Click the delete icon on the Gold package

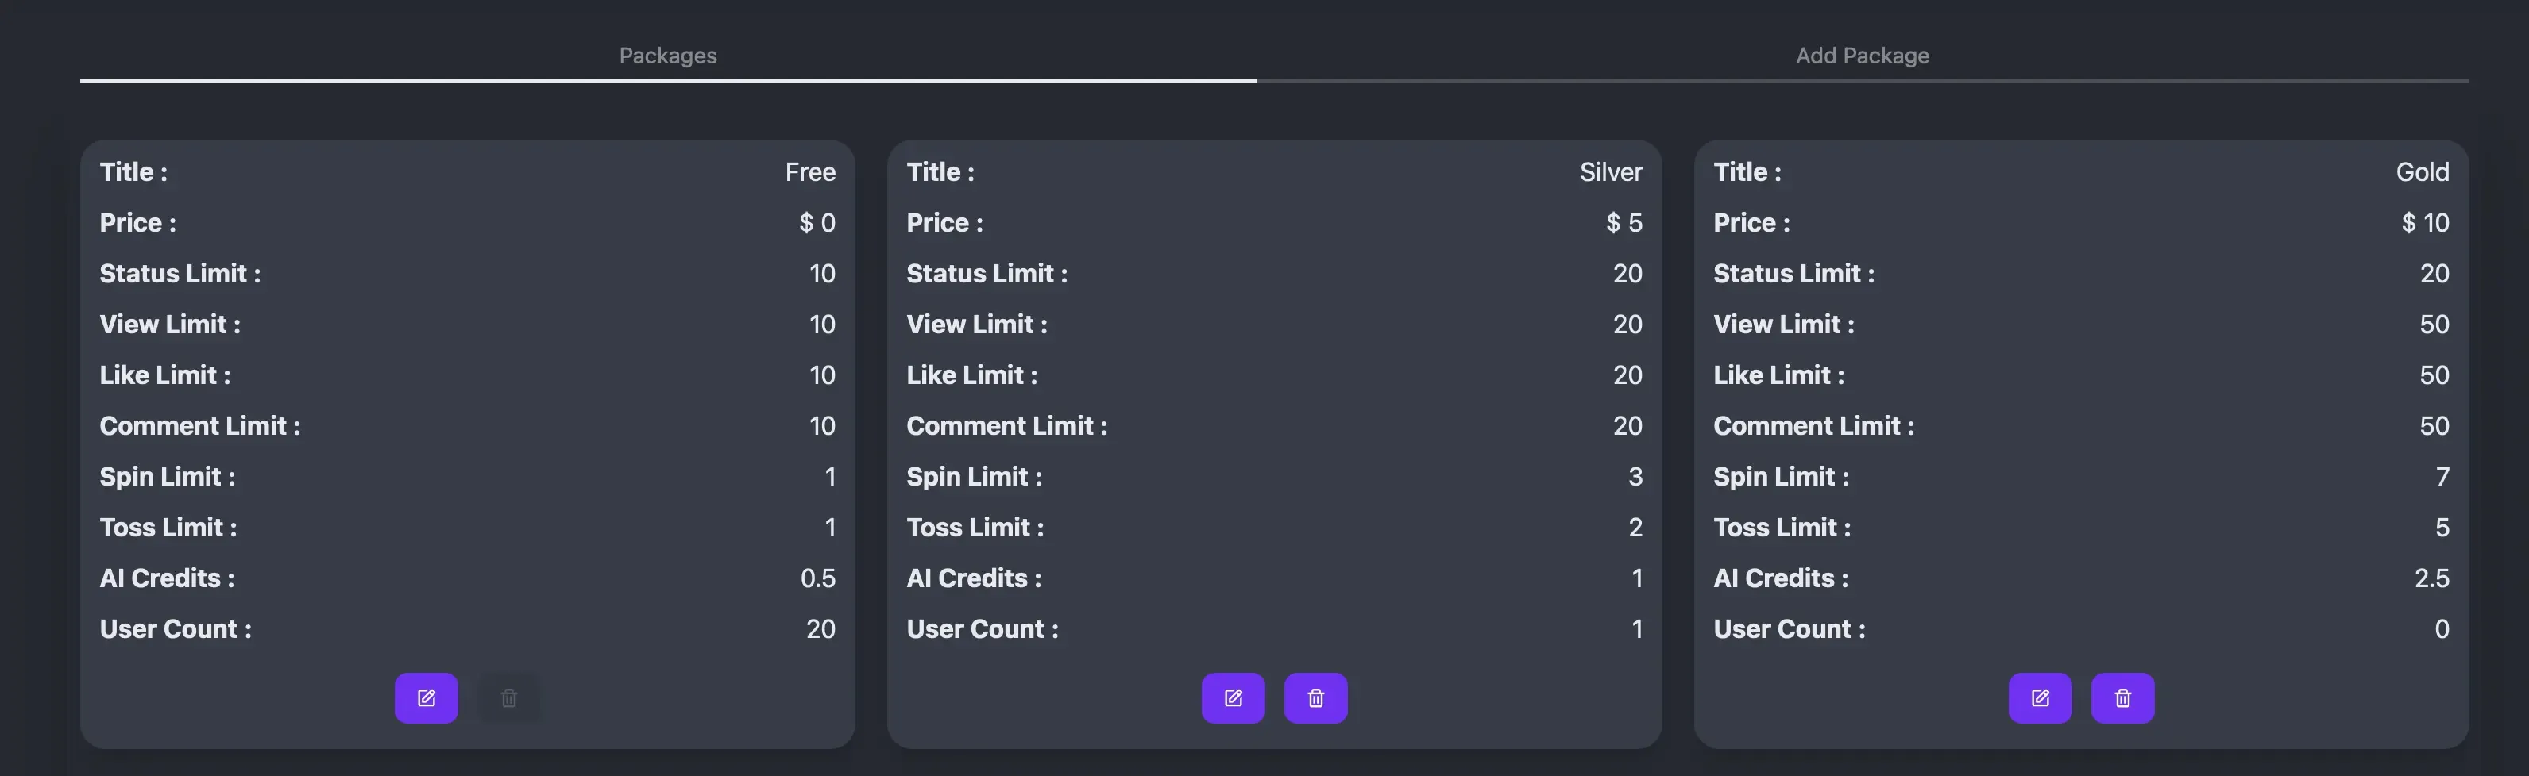[x=2124, y=697]
